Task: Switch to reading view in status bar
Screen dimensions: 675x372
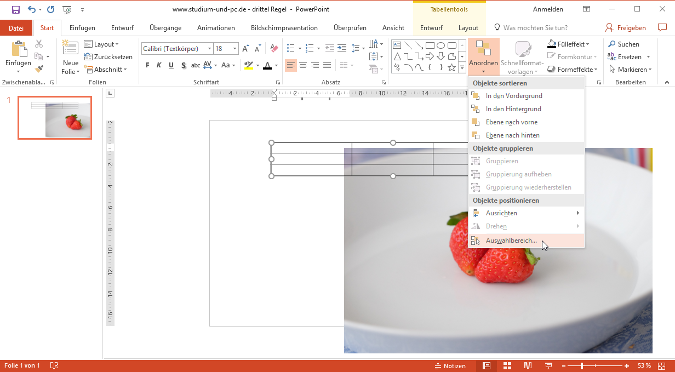Action: tap(528, 365)
